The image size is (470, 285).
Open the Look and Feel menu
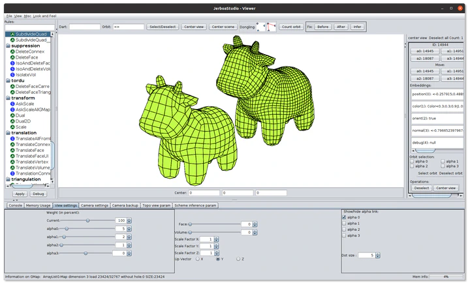44,16
